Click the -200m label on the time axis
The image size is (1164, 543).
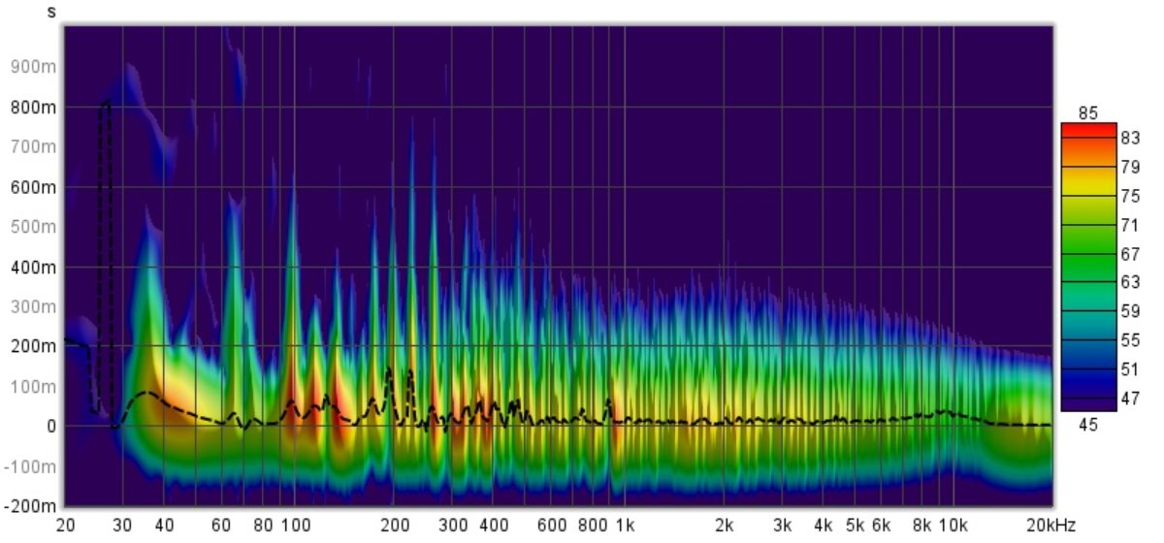pyautogui.click(x=31, y=506)
